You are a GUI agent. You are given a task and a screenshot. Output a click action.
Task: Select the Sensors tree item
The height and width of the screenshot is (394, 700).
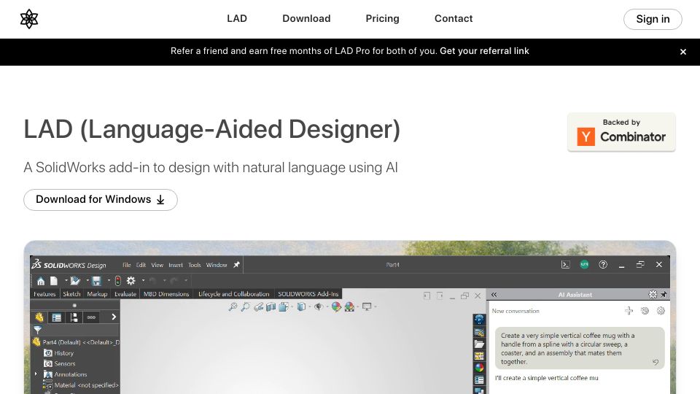pyautogui.click(x=59, y=363)
